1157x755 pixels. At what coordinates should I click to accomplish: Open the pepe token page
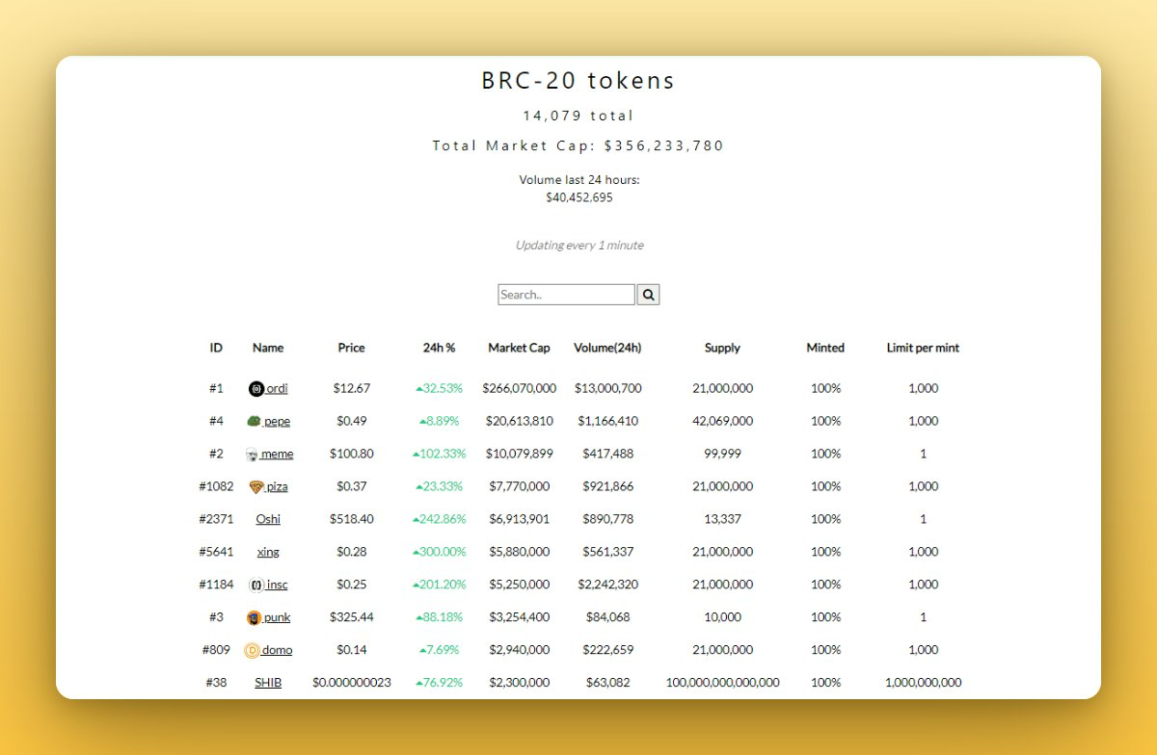pos(275,421)
